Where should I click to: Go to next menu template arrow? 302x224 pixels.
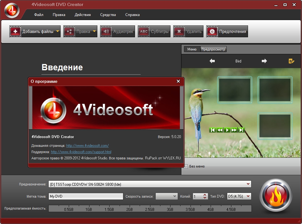tap(264, 61)
